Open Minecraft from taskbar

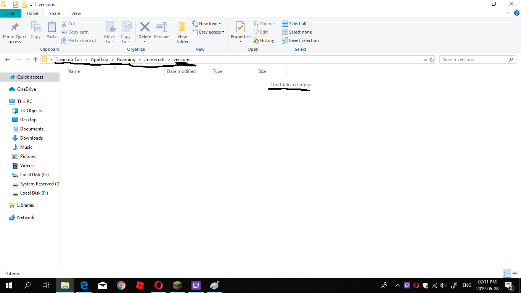click(177, 285)
